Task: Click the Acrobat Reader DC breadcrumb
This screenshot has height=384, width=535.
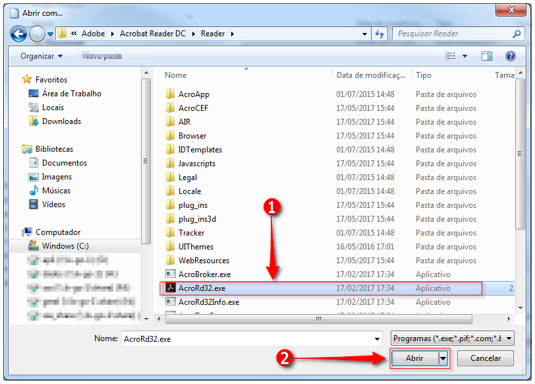Action: coord(152,34)
